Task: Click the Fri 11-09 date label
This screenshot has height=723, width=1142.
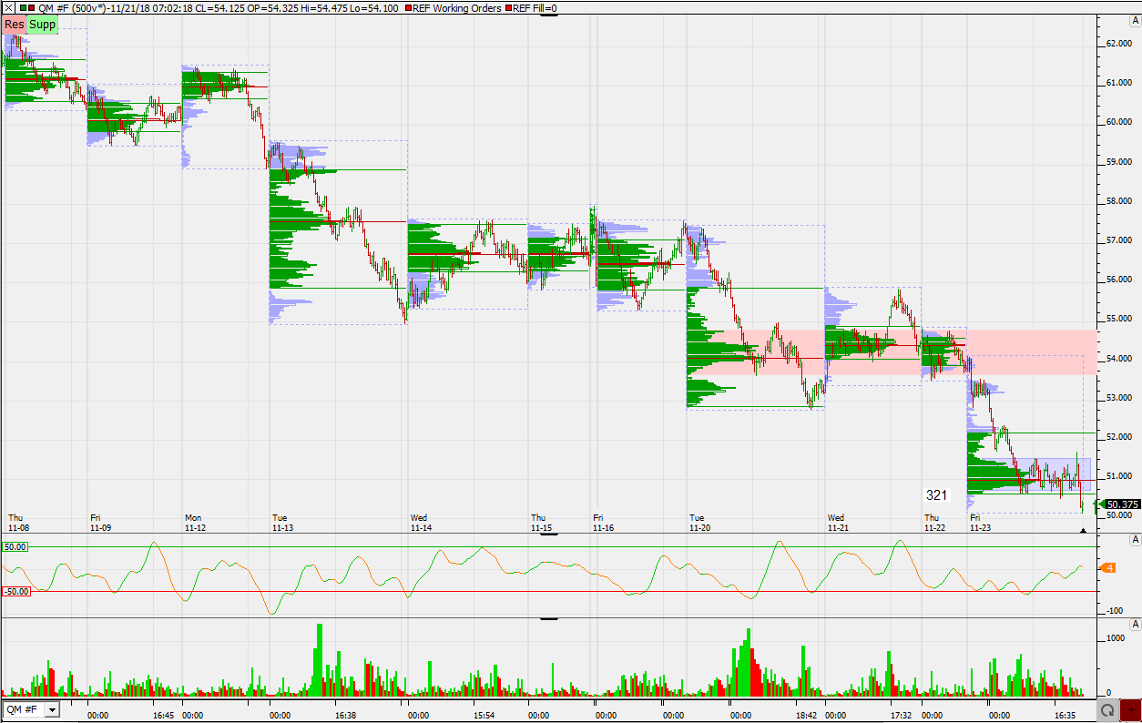Action: [101, 522]
